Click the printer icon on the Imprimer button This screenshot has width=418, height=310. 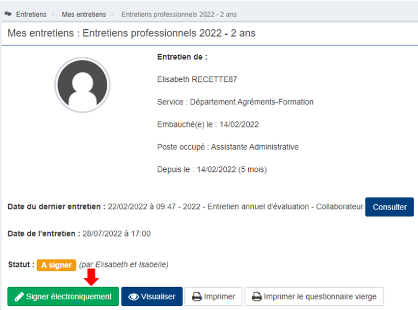click(x=196, y=297)
